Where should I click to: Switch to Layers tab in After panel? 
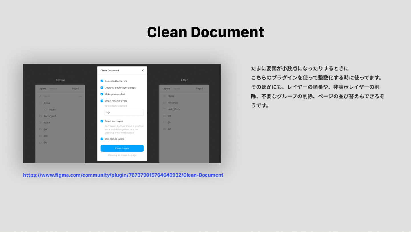pyautogui.click(x=166, y=89)
